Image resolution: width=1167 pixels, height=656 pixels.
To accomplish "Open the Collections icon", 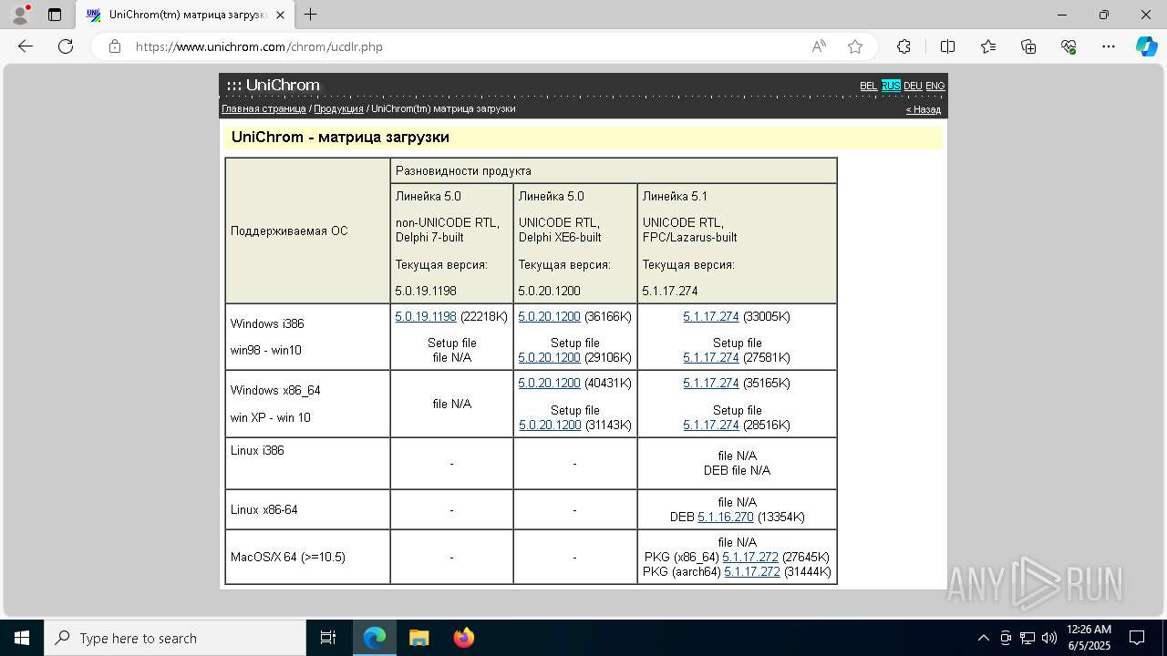I will [1028, 46].
